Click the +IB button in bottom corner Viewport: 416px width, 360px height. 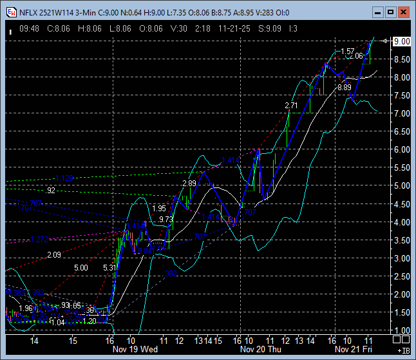click(402, 350)
